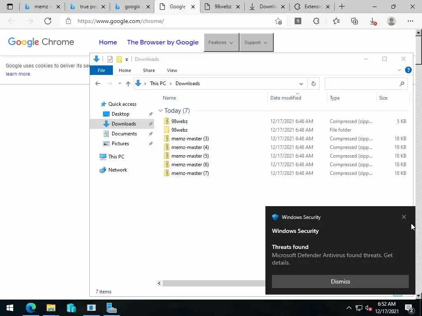Go back in File Explorer
The image size is (422, 316).
click(98, 84)
